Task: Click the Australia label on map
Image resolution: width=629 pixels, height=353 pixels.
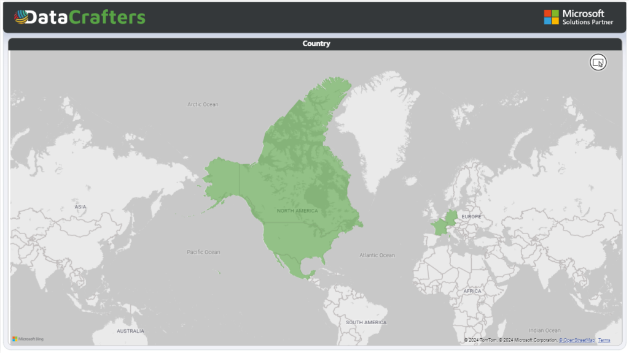Action: coord(130,331)
